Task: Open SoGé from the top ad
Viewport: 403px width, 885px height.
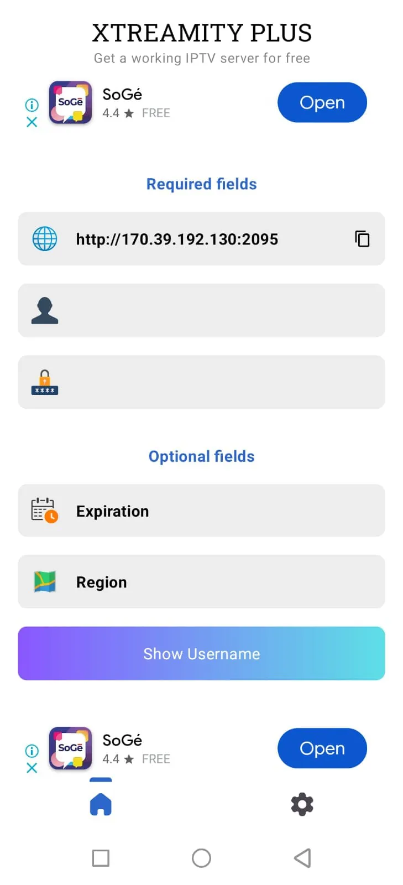Action: [322, 102]
